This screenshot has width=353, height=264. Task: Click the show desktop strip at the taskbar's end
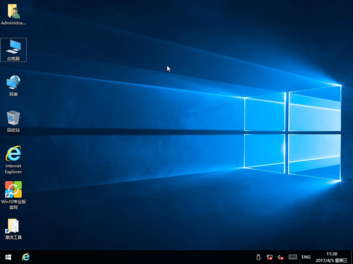click(352, 257)
